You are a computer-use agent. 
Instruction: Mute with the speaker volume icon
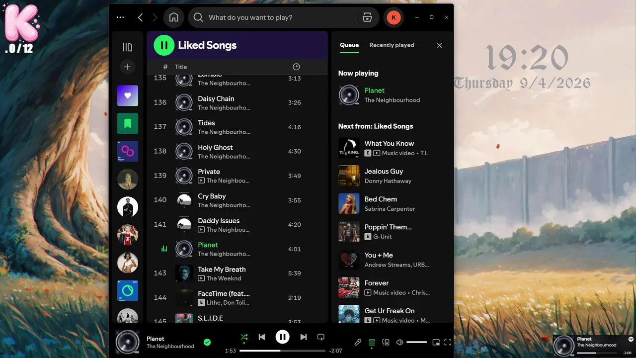click(399, 342)
